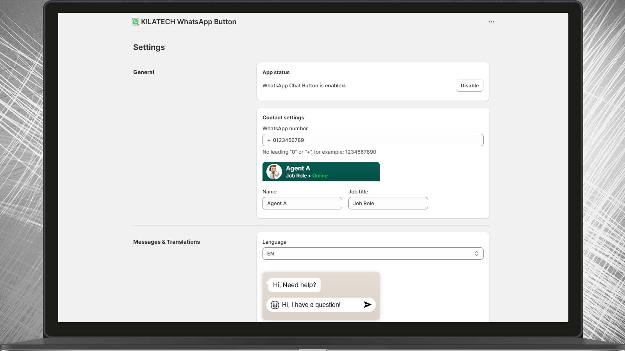Select the Job title input field
Image resolution: width=625 pixels, height=351 pixels.
[x=388, y=203]
